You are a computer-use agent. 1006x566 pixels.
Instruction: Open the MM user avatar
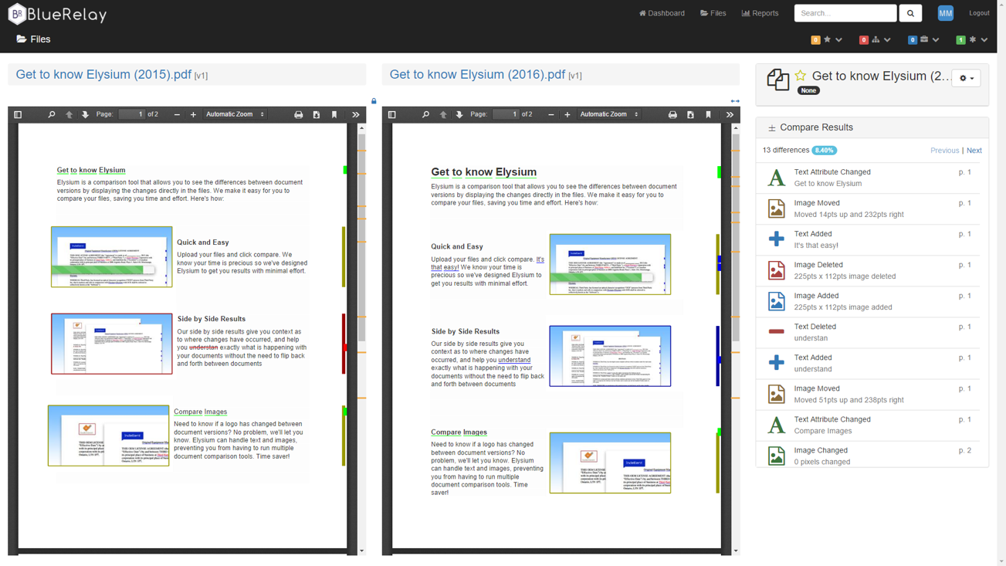tap(946, 13)
